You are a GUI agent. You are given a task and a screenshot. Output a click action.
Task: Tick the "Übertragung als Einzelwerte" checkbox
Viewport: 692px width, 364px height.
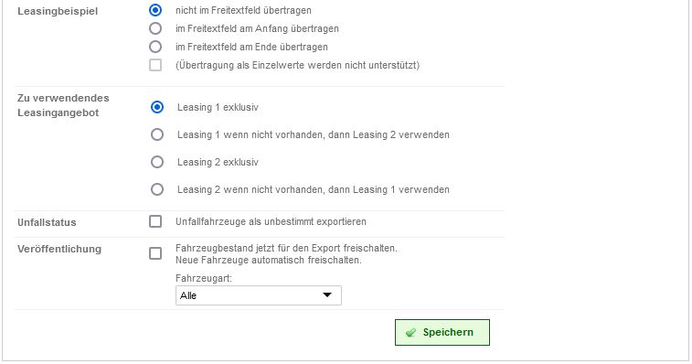[155, 65]
